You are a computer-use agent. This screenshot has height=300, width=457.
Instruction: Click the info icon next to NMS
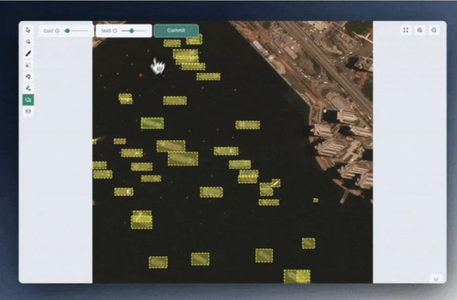[115, 31]
